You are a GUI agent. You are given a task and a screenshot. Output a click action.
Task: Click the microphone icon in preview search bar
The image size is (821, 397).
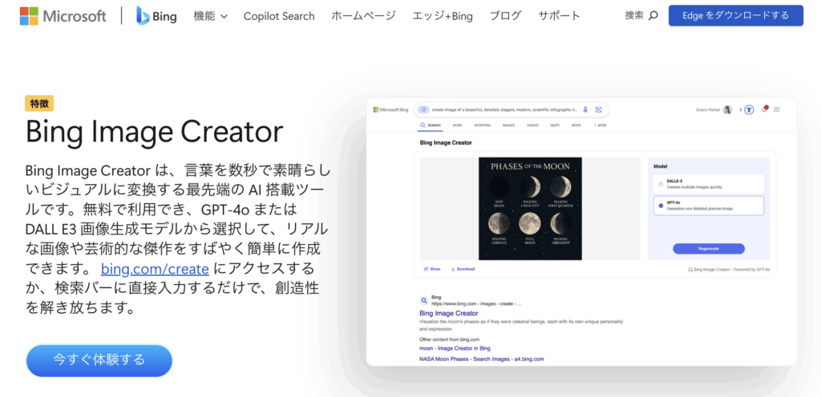click(x=585, y=110)
